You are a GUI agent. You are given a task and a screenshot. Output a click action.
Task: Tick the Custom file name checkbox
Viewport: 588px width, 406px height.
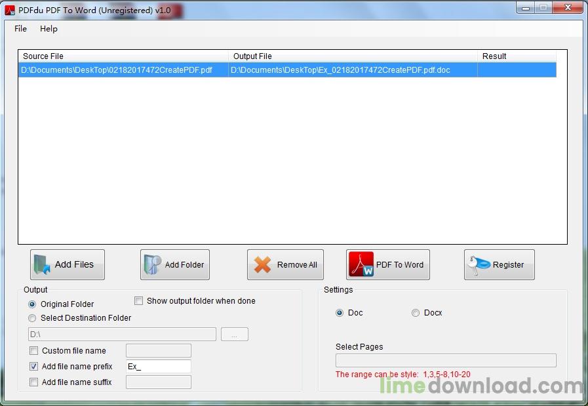pos(33,350)
